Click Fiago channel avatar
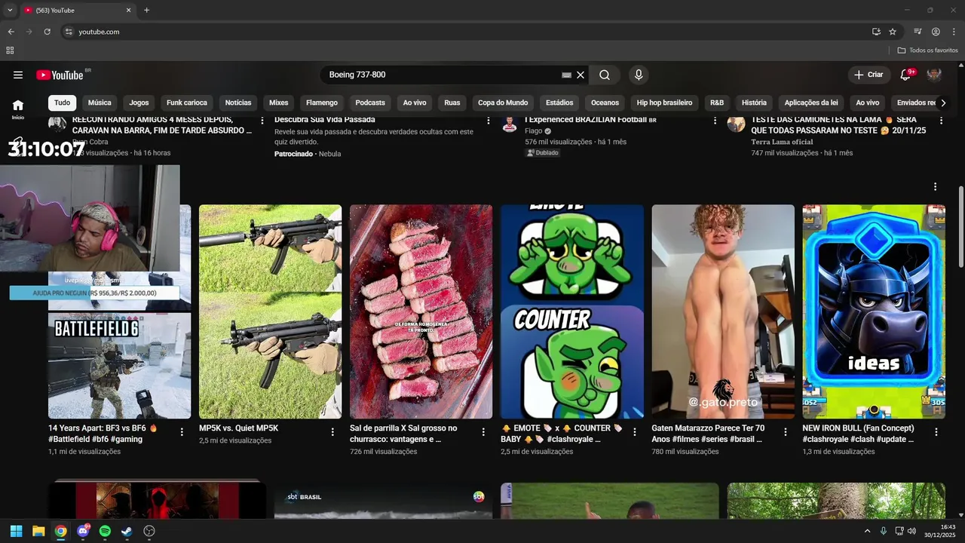Screen dimensions: 965x543 pos(510,124)
